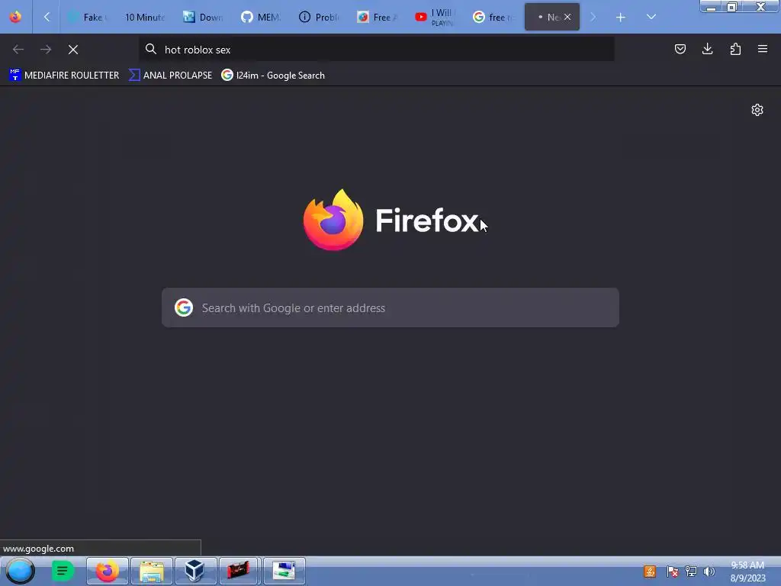781x586 pixels.
Task: Go forward using the forward arrow
Action: 46,50
